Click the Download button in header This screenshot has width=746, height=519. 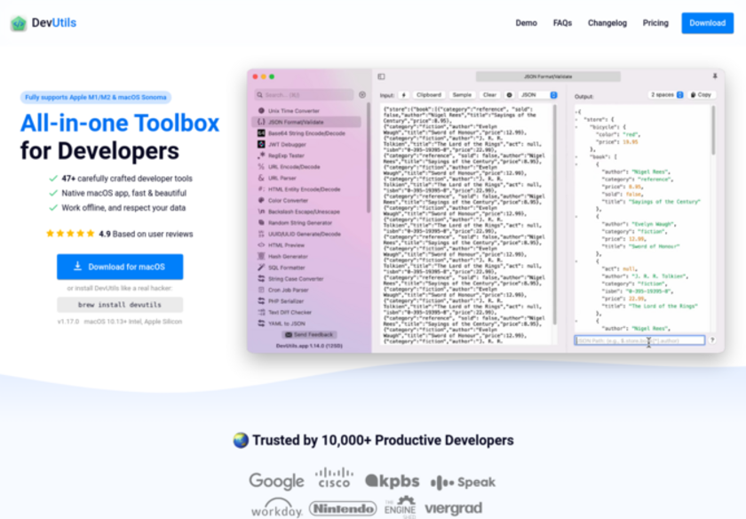point(708,23)
